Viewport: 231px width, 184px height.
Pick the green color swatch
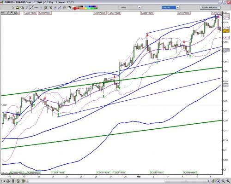point(91,8)
